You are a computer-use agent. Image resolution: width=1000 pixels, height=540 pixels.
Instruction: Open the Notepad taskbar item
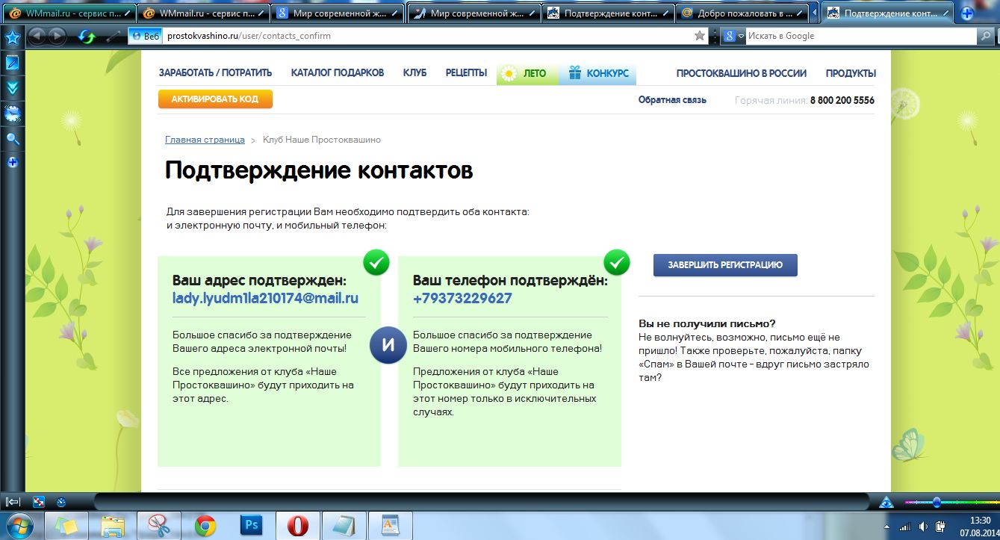point(344,526)
